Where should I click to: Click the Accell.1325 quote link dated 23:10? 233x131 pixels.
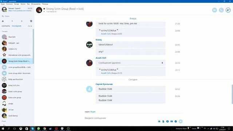(106, 73)
